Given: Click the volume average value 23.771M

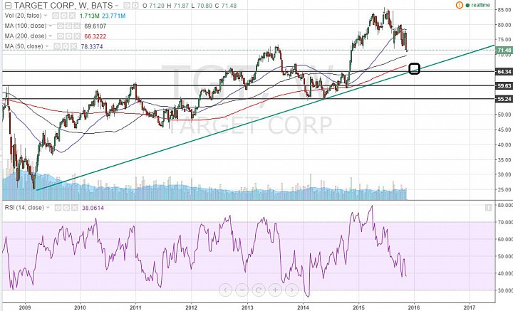Looking at the screenshot, I should (114, 16).
